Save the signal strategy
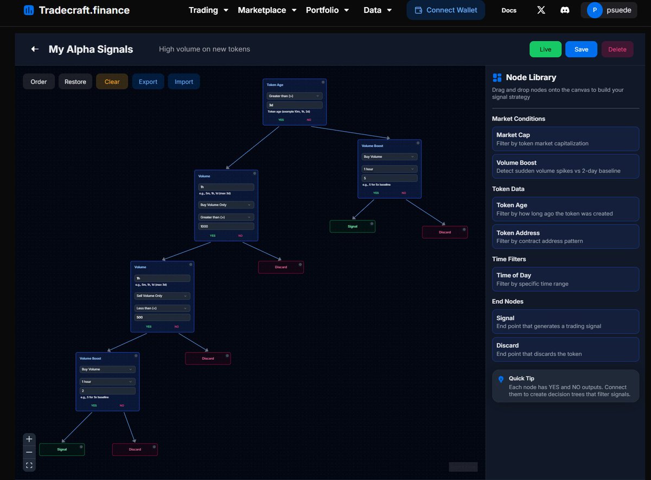 click(581, 49)
